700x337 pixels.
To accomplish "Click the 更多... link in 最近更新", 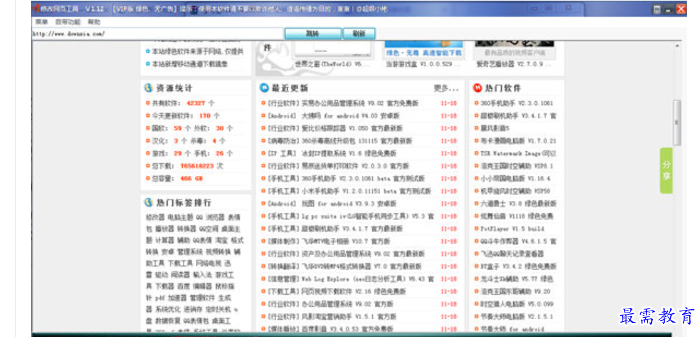I will [446, 88].
